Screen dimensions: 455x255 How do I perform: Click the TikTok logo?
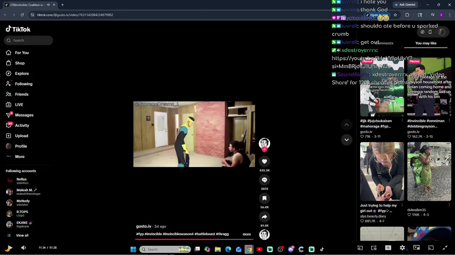(x=18, y=29)
